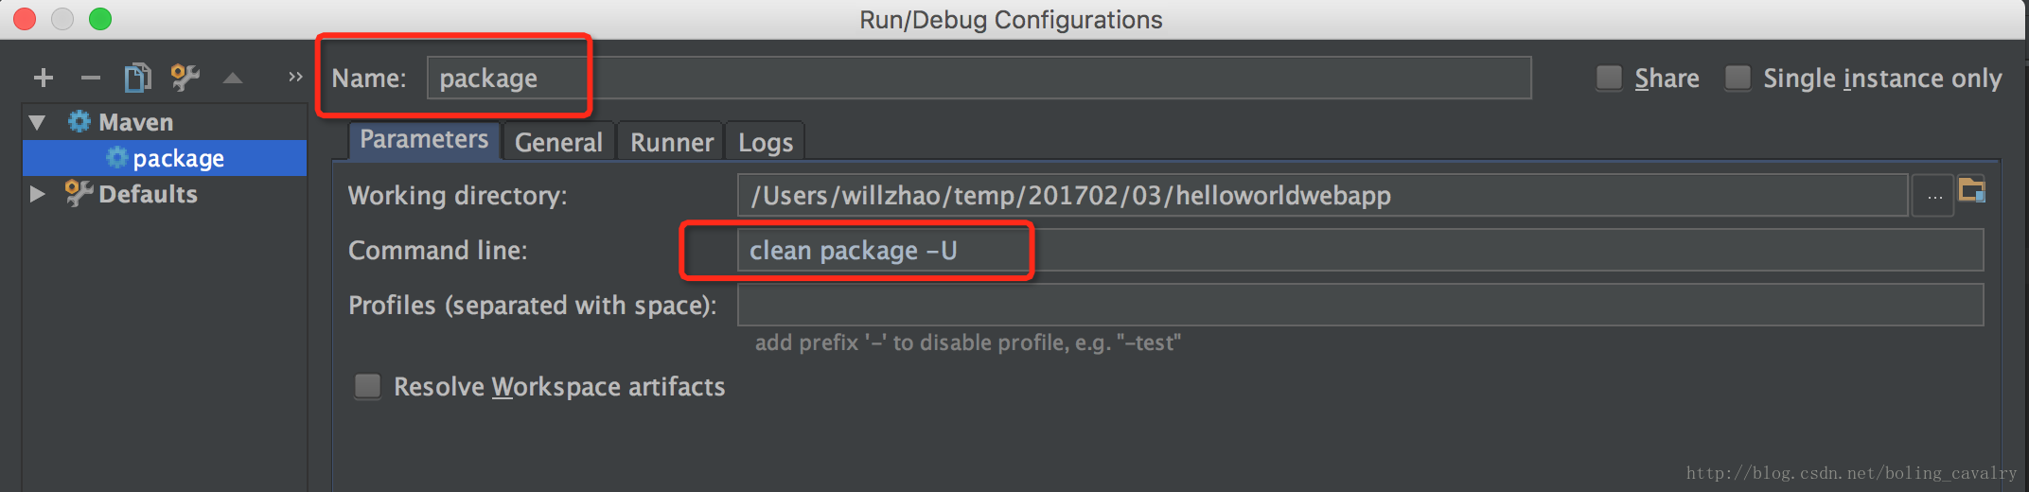
Task: Click the edit defaults wrench icon
Action: point(185,78)
